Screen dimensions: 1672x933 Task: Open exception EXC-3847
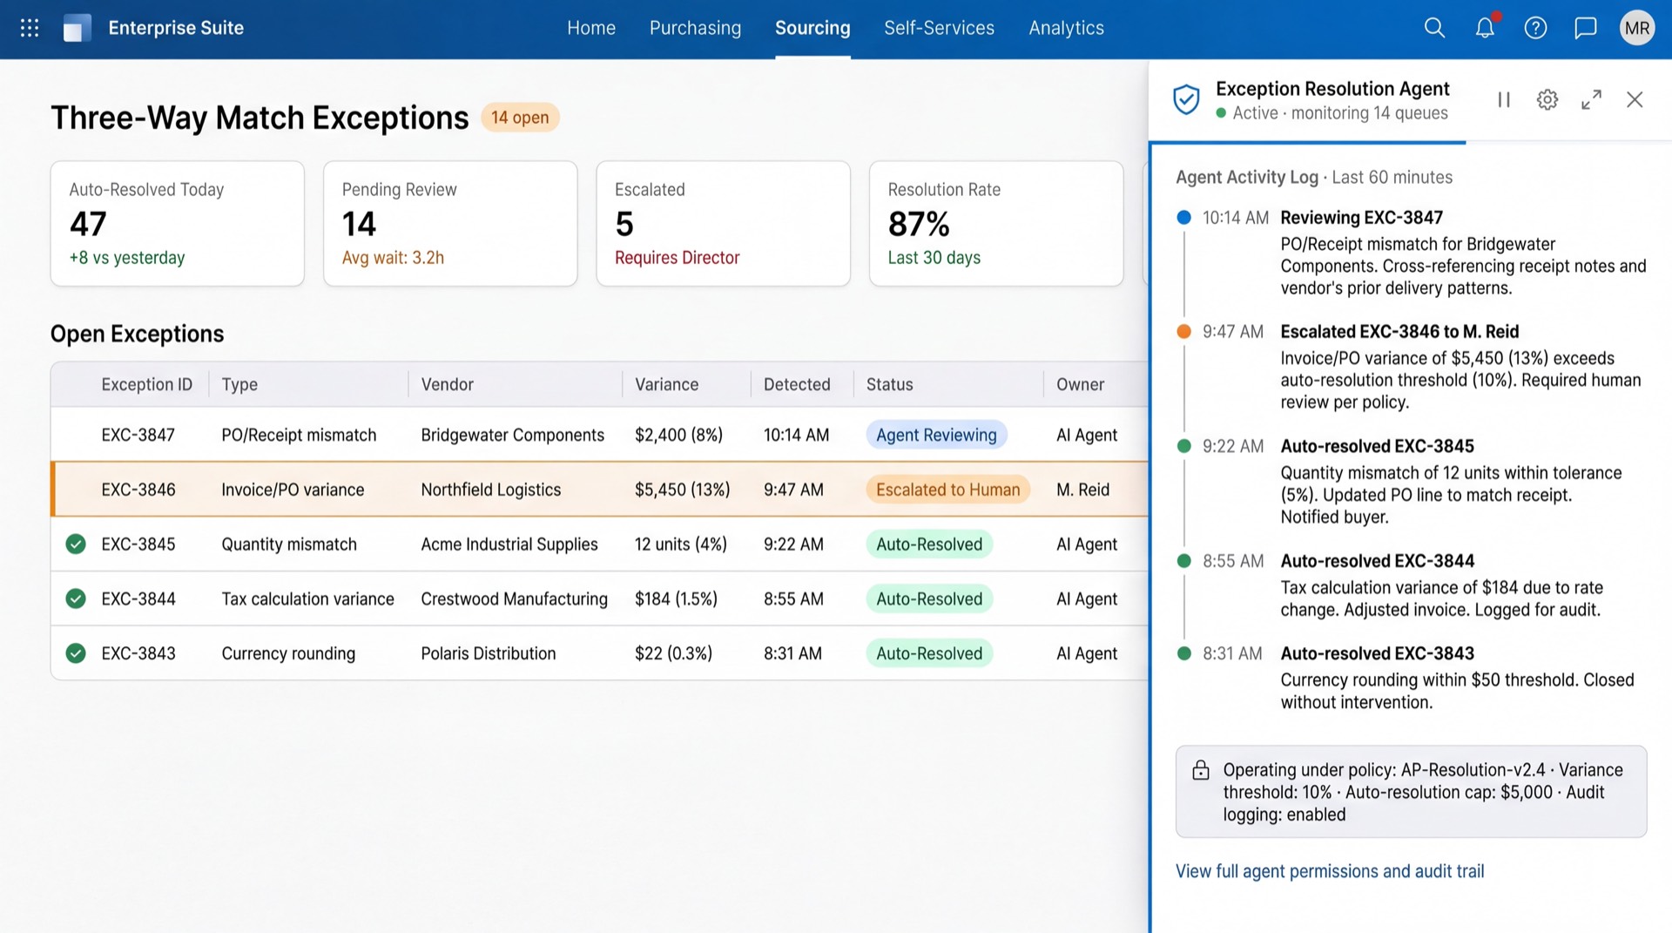(x=138, y=435)
